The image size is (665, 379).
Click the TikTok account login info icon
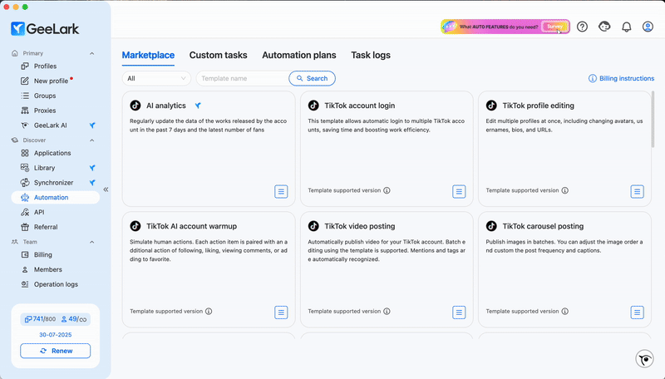click(387, 190)
